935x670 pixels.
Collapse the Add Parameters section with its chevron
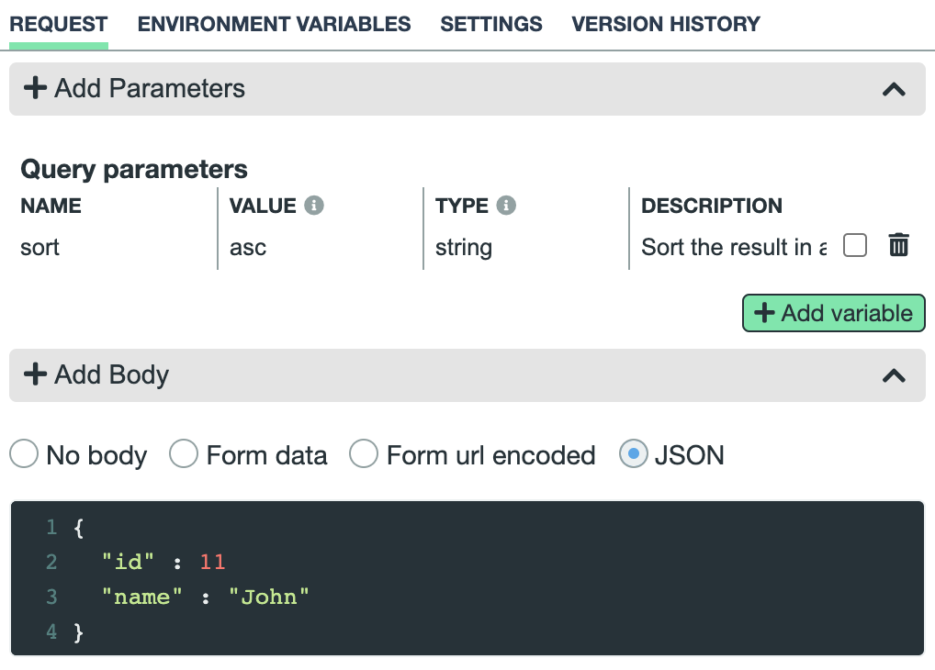tap(892, 88)
